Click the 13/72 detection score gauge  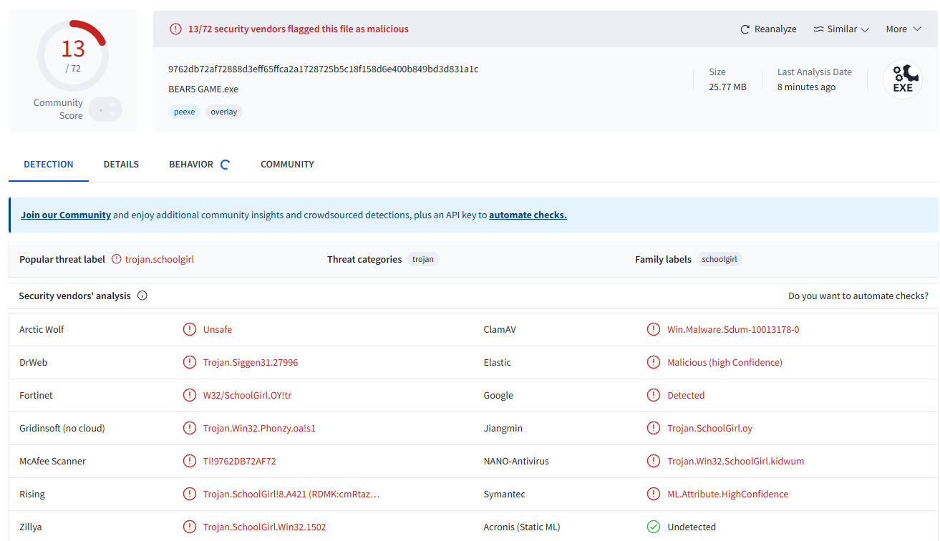[72, 56]
